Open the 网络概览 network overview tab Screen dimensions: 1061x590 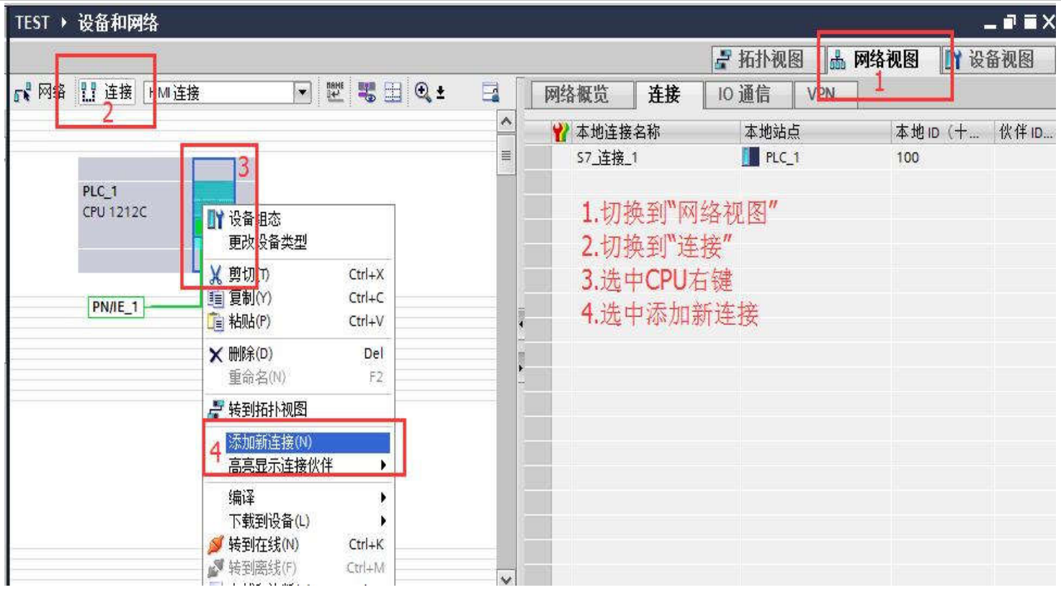pyautogui.click(x=576, y=94)
